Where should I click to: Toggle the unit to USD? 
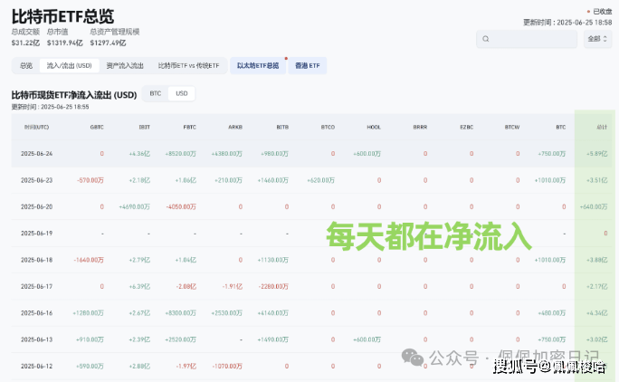pos(182,93)
